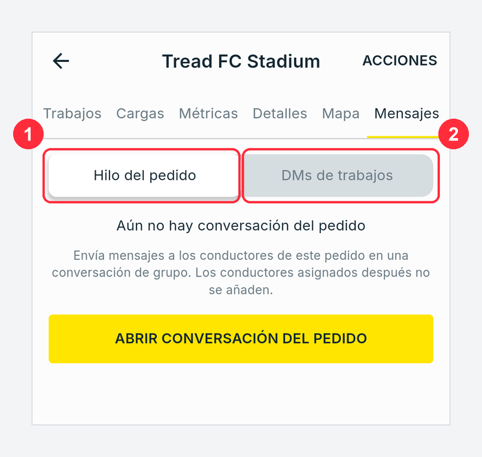Show the Mapa tab
The height and width of the screenshot is (457, 482).
[x=341, y=114]
